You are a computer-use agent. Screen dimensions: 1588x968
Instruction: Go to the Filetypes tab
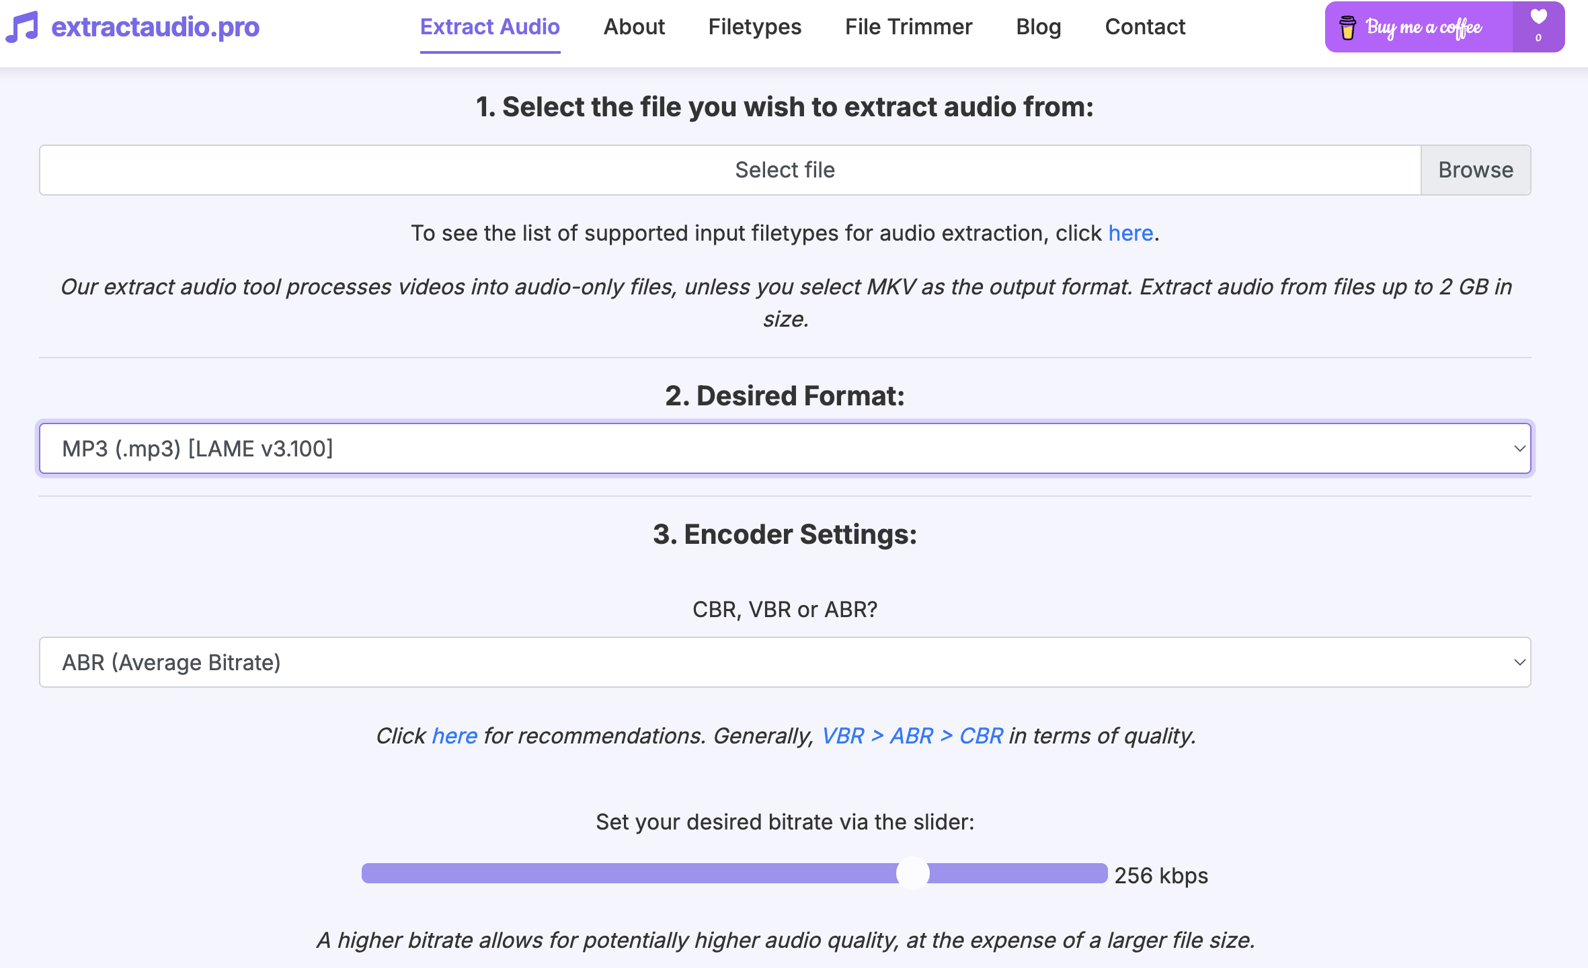click(x=755, y=27)
